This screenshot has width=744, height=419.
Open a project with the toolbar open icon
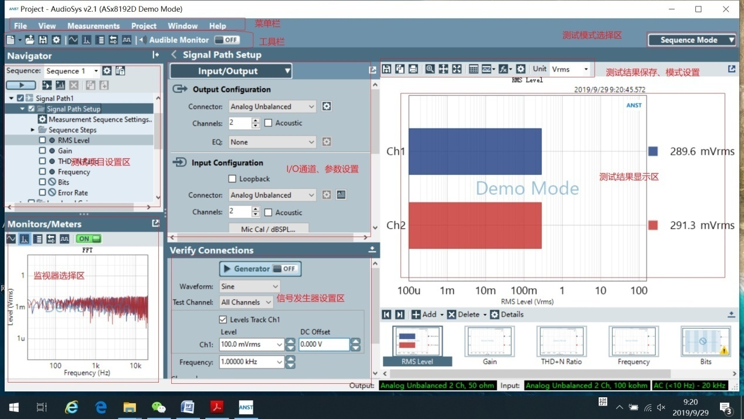coord(29,40)
